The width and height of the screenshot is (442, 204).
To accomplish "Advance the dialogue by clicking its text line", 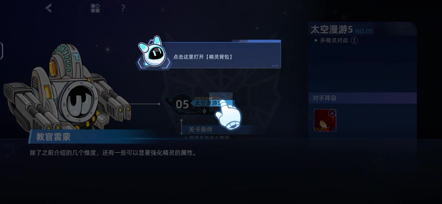I will point(113,153).
